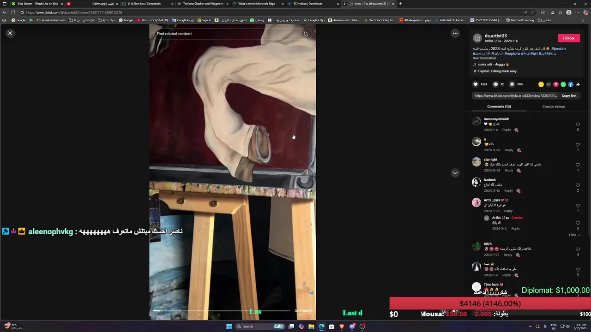Viewport: 591px width, 332px height.
Task: Select the video URL text field
Action: click(515, 95)
